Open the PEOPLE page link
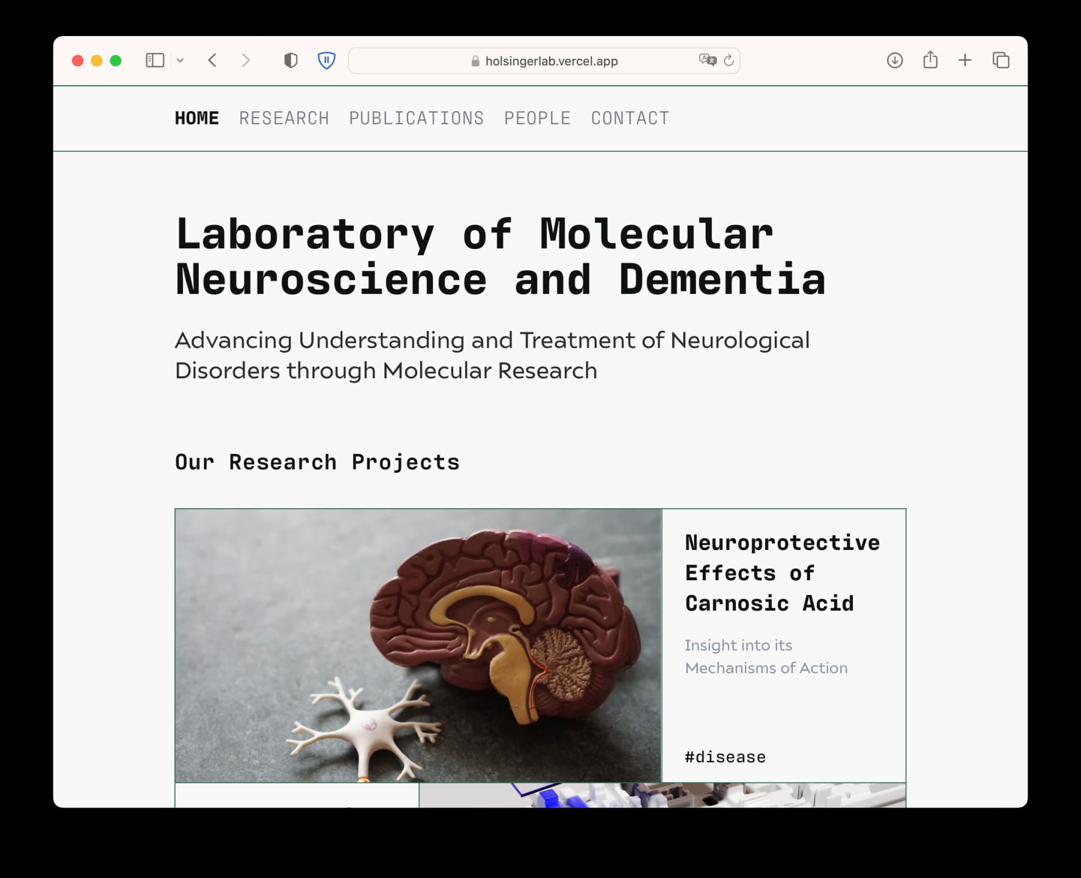 [x=537, y=118]
